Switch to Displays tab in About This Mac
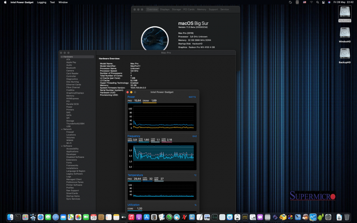The image size is (357, 223). tap(165, 10)
